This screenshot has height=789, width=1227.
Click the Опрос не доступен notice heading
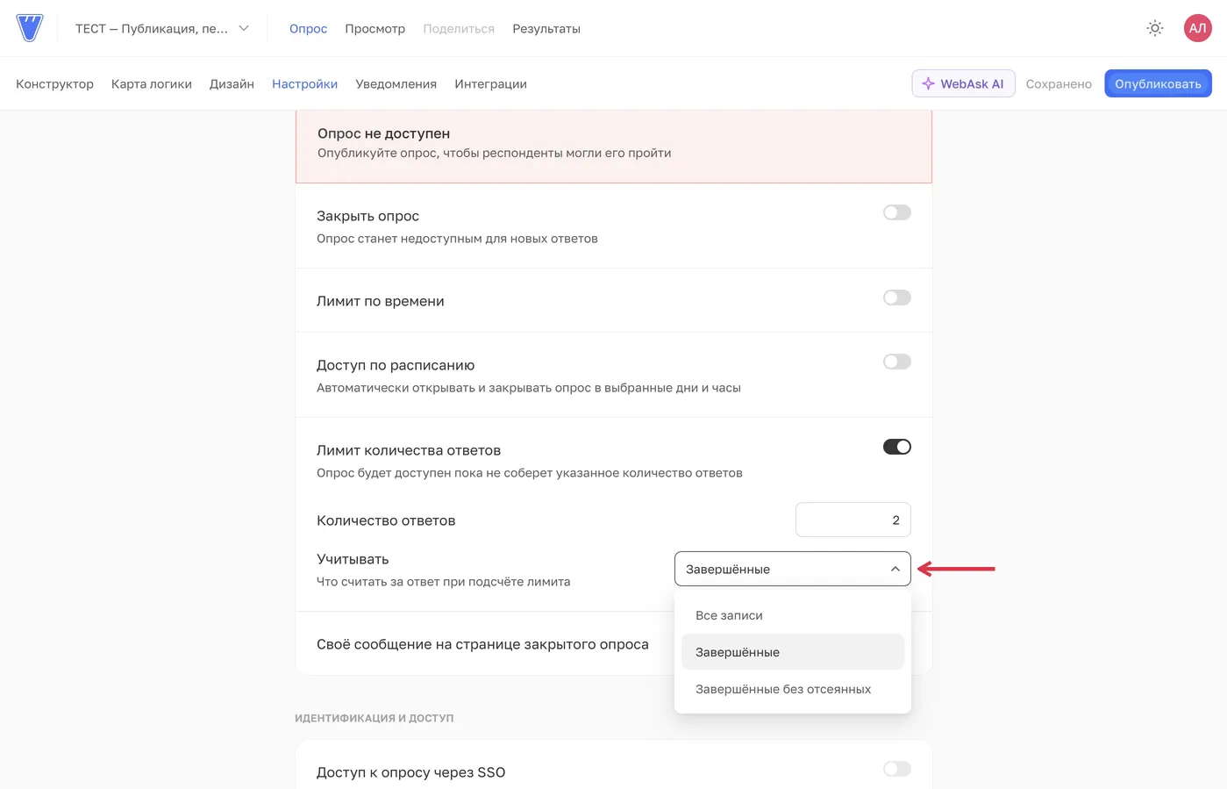click(383, 133)
